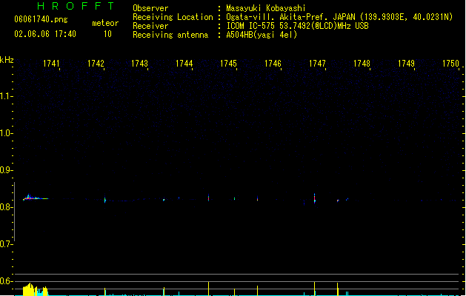466x296 pixels.
Task: Select the file name 06061740.png
Action: click(x=41, y=19)
